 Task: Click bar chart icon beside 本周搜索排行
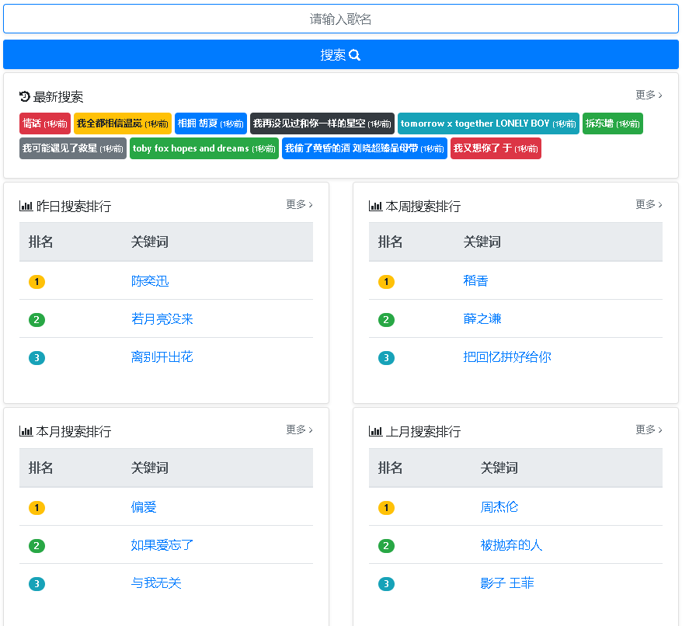coord(375,206)
